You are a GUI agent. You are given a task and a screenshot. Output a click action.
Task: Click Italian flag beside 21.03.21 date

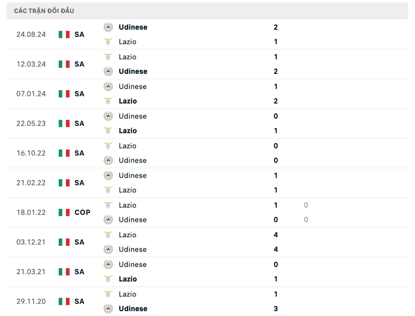click(x=64, y=272)
